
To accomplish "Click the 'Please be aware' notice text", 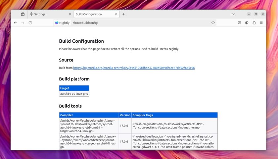I will click(119, 49).
